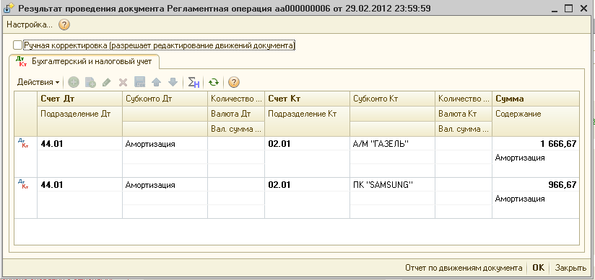Click the Сумма column header

tap(536, 99)
